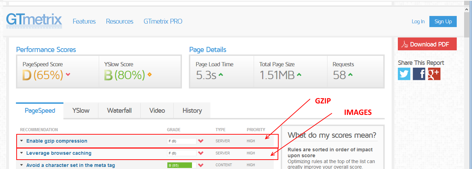Click the Sign Up button
This screenshot has height=169, width=472.
click(x=443, y=22)
